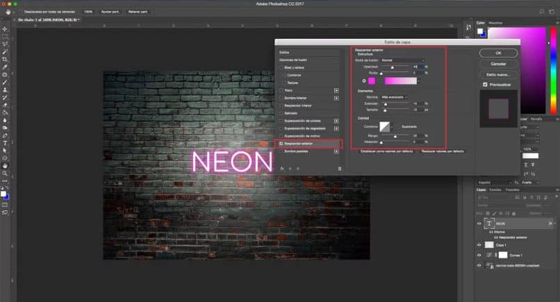The image size is (560, 302).
Task: Select the document tab Sin título-1
Action: click(x=49, y=20)
